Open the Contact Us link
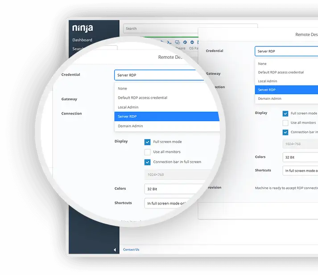The image size is (318, 275). pyautogui.click(x=131, y=250)
